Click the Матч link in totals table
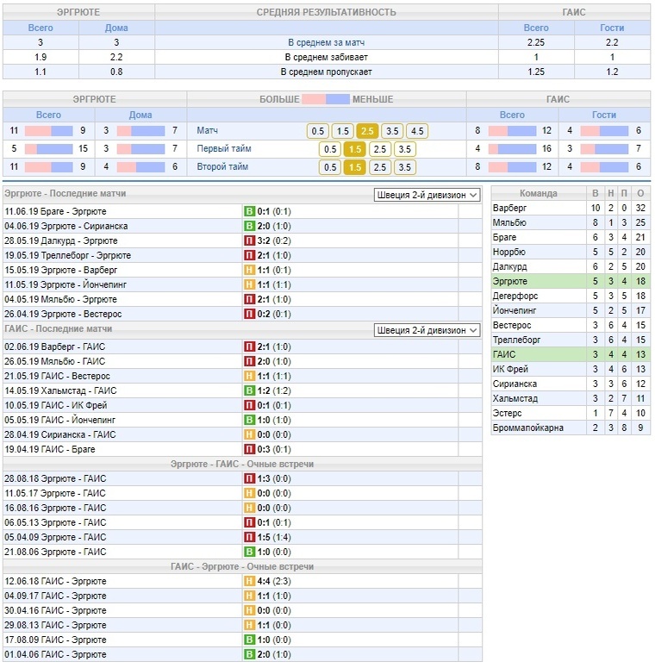Viewport: 655px width, 668px height. [207, 130]
